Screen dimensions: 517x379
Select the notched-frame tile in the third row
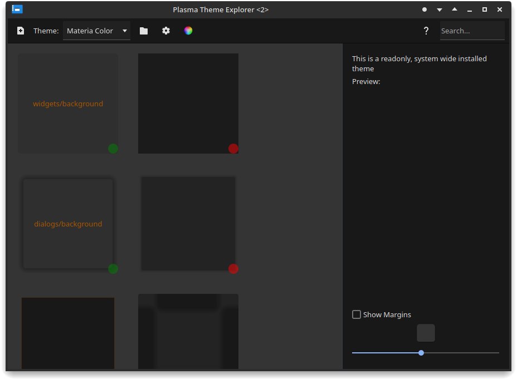[188, 331]
